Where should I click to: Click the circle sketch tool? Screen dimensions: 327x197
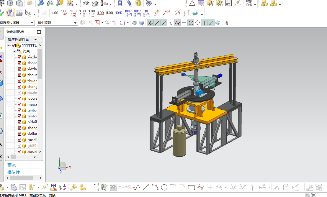[164, 187]
